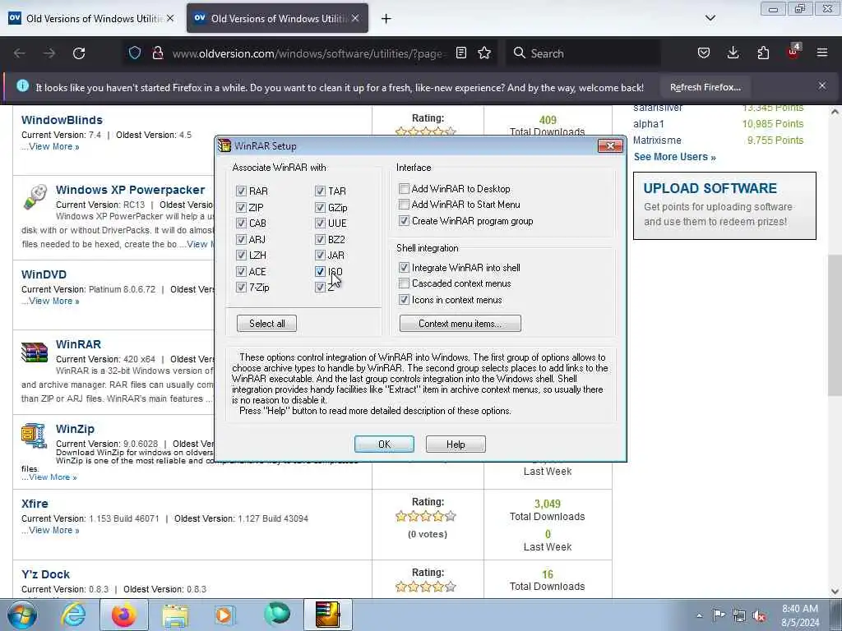
Task: Open the extensions puzzle icon
Action: [763, 53]
